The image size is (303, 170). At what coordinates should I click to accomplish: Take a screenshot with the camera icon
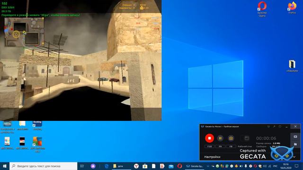coord(231,138)
